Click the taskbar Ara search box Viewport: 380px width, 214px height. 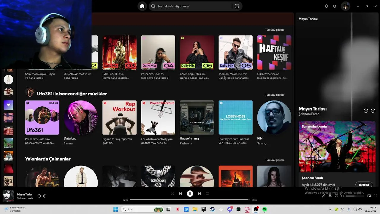143,209
